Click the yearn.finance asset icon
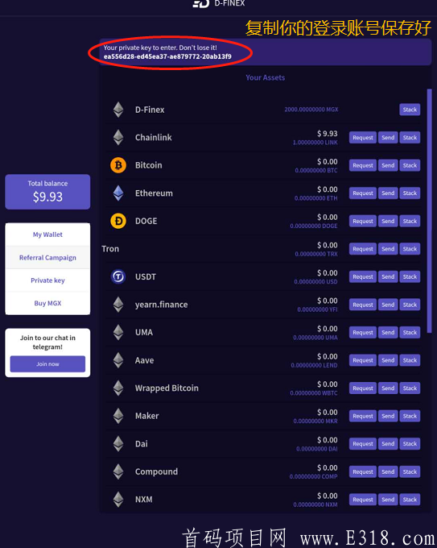Screen dimensions: 437x548 click(118, 305)
